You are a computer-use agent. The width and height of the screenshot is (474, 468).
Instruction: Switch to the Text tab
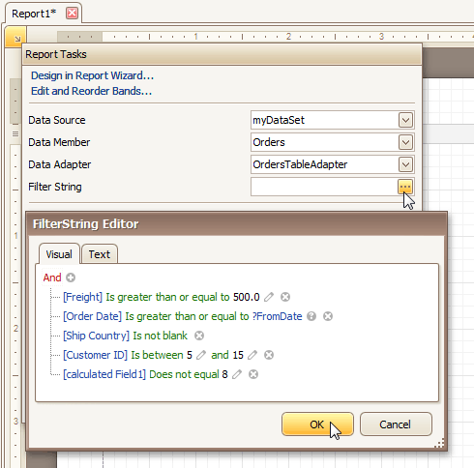[x=100, y=254]
